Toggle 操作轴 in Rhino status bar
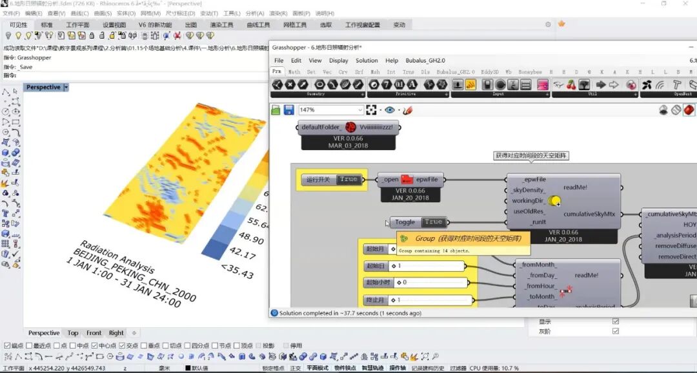Screen dimensions: 697x373 [x=398, y=368]
